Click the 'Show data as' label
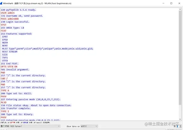The width and height of the screenshot is (183, 130). point(73,126)
